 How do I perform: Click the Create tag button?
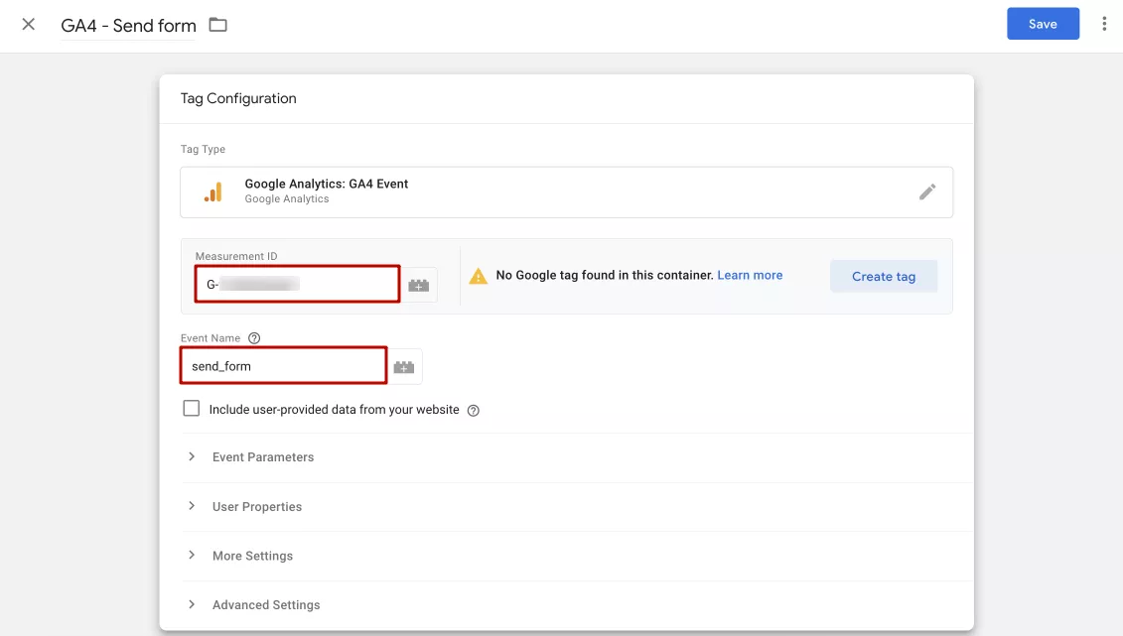pos(883,276)
